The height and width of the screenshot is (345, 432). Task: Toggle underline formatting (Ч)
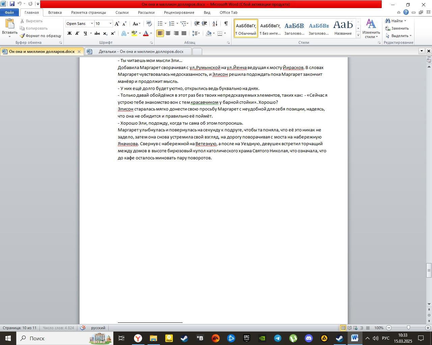click(x=85, y=33)
